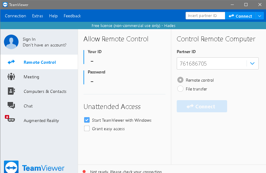Click the TeamViewer logo in title bar
Screen dimensions: 266x173
point(5,5)
